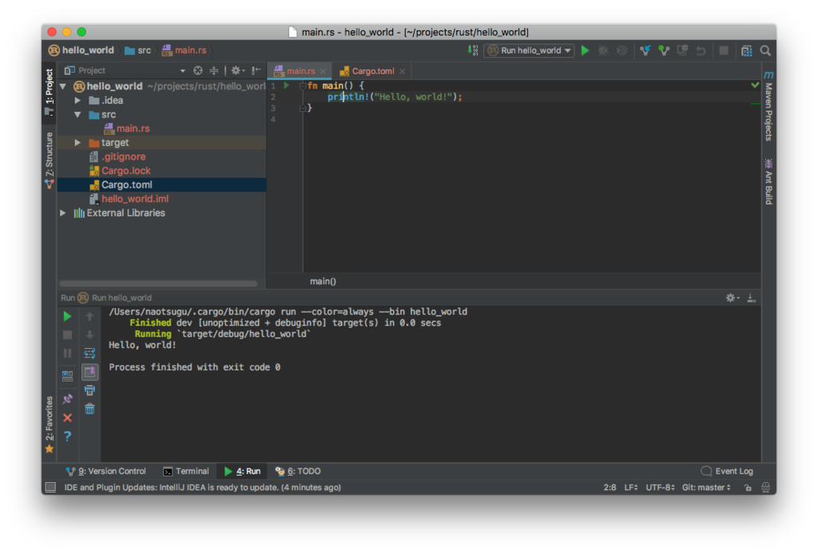
Task: Hide the Project panel with the hide icon
Action: click(256, 70)
